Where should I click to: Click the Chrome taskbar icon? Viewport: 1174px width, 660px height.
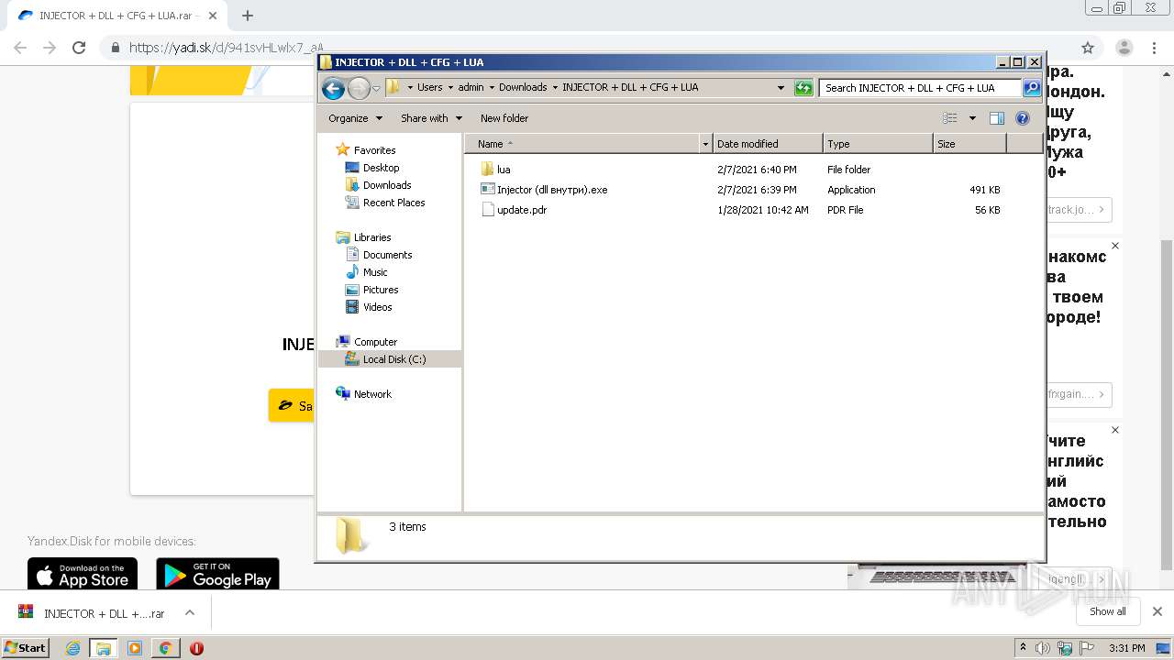click(165, 648)
